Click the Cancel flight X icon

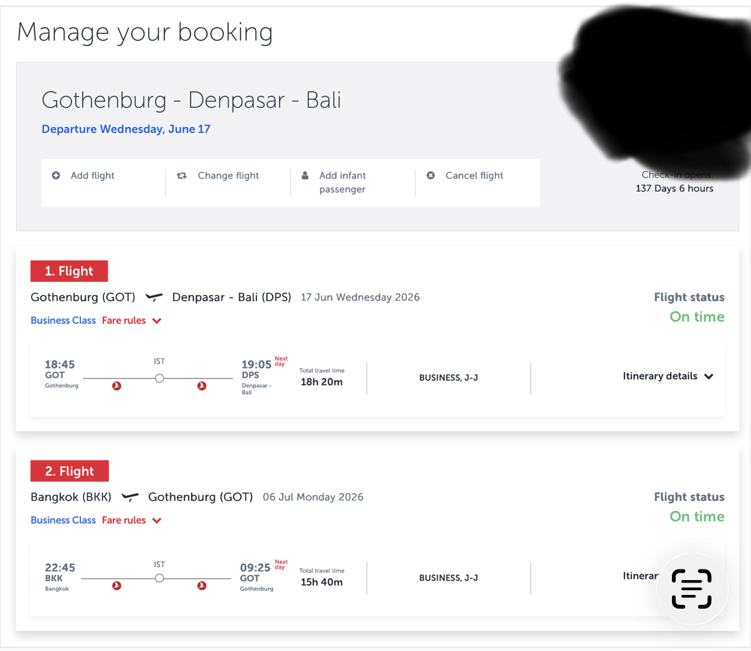(431, 176)
